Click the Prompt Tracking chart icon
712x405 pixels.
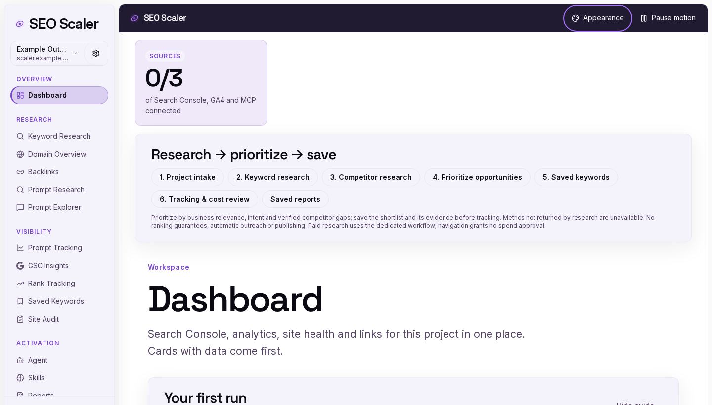tap(20, 248)
